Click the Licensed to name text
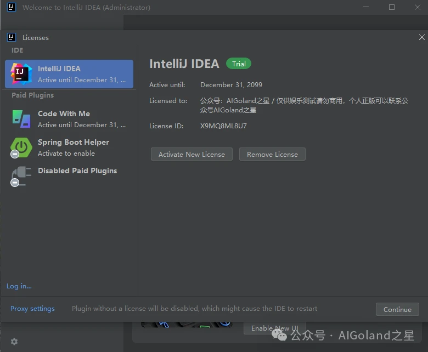The height and width of the screenshot is (352, 428). point(304,105)
